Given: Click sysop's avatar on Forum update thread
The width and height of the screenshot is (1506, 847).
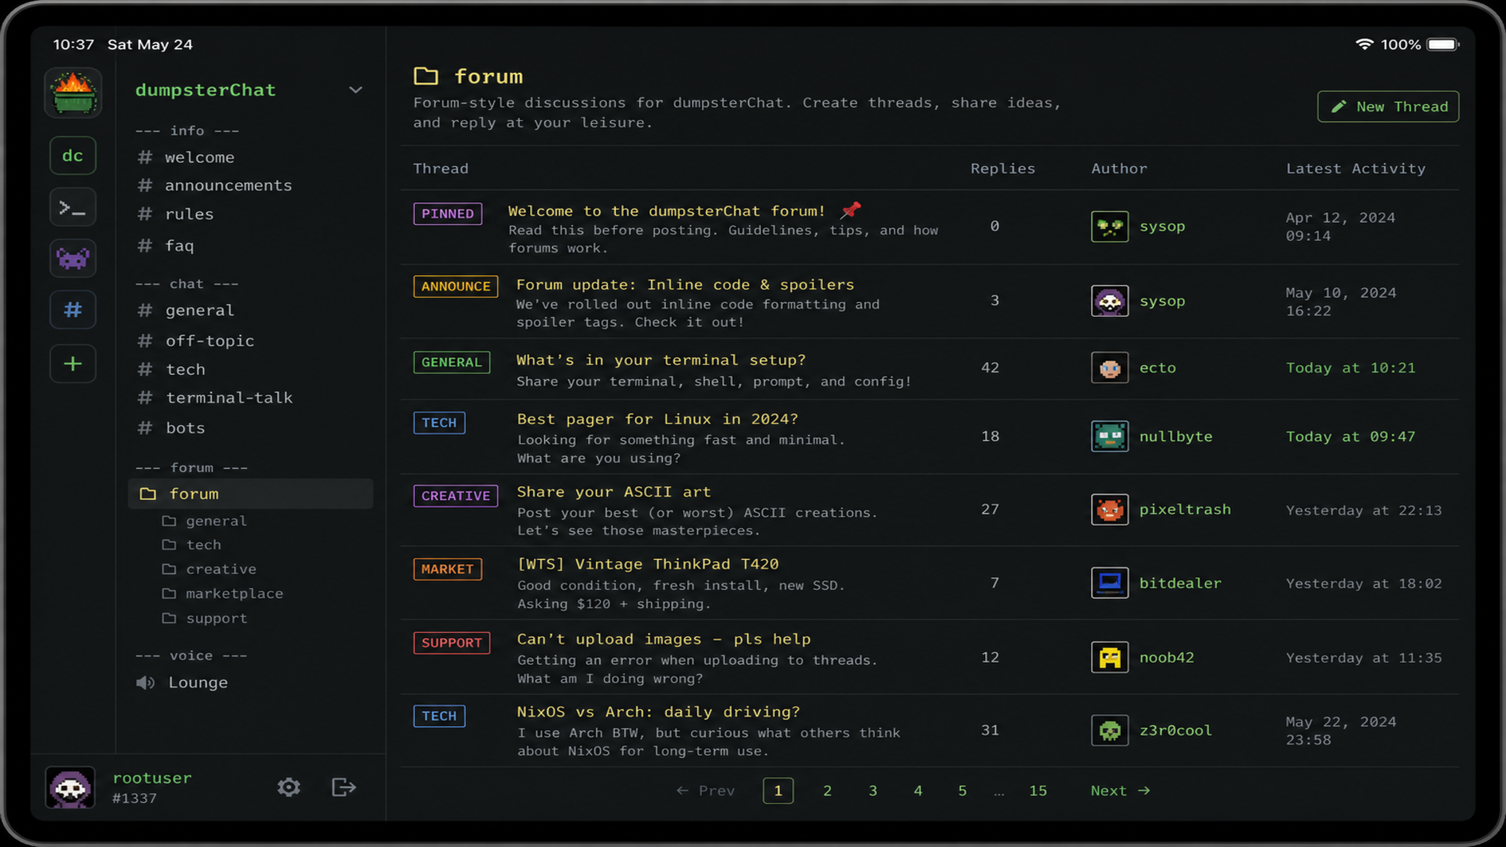Looking at the screenshot, I should click(x=1110, y=301).
